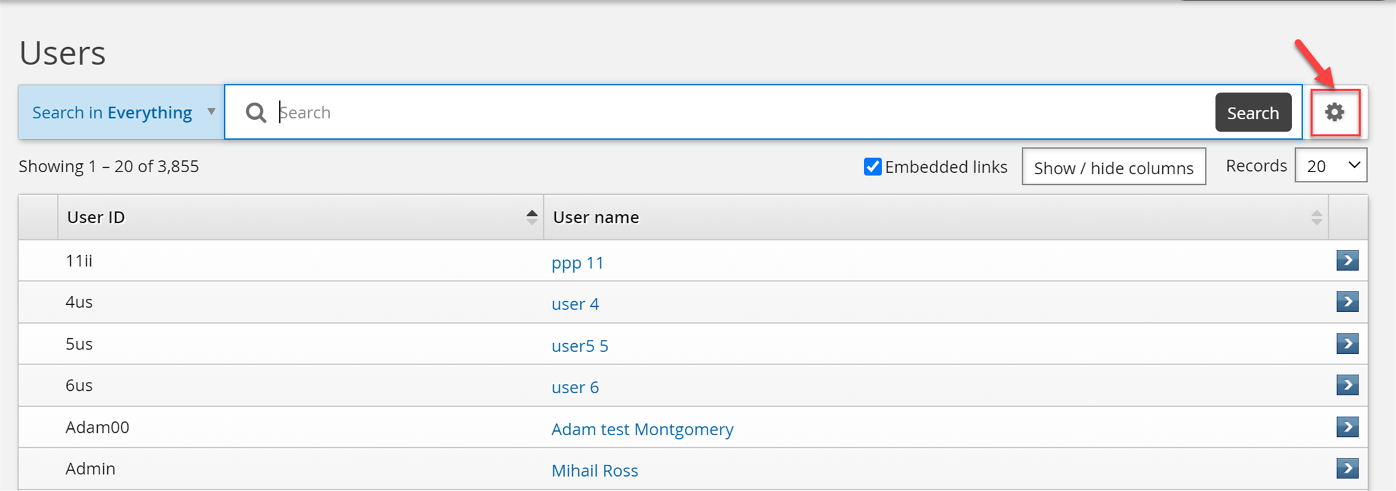1396x491 pixels.
Task: Open details arrow for Admin row
Action: click(x=1347, y=468)
